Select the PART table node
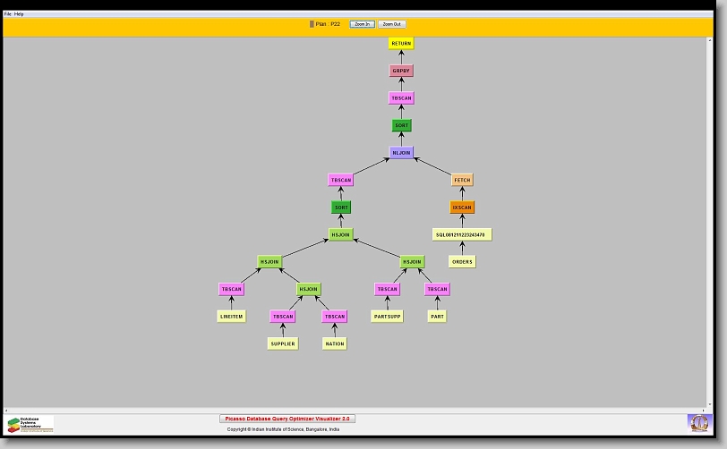 (437, 317)
